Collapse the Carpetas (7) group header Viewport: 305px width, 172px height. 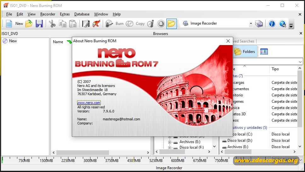tap(238, 76)
